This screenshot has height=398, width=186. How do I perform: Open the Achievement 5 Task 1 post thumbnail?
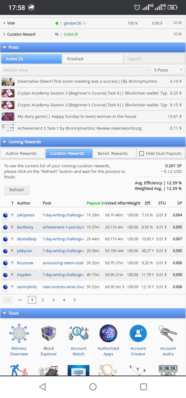click(8, 128)
